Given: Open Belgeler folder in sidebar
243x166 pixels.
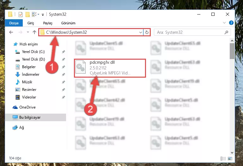Looking at the screenshot, I should click(26, 67).
